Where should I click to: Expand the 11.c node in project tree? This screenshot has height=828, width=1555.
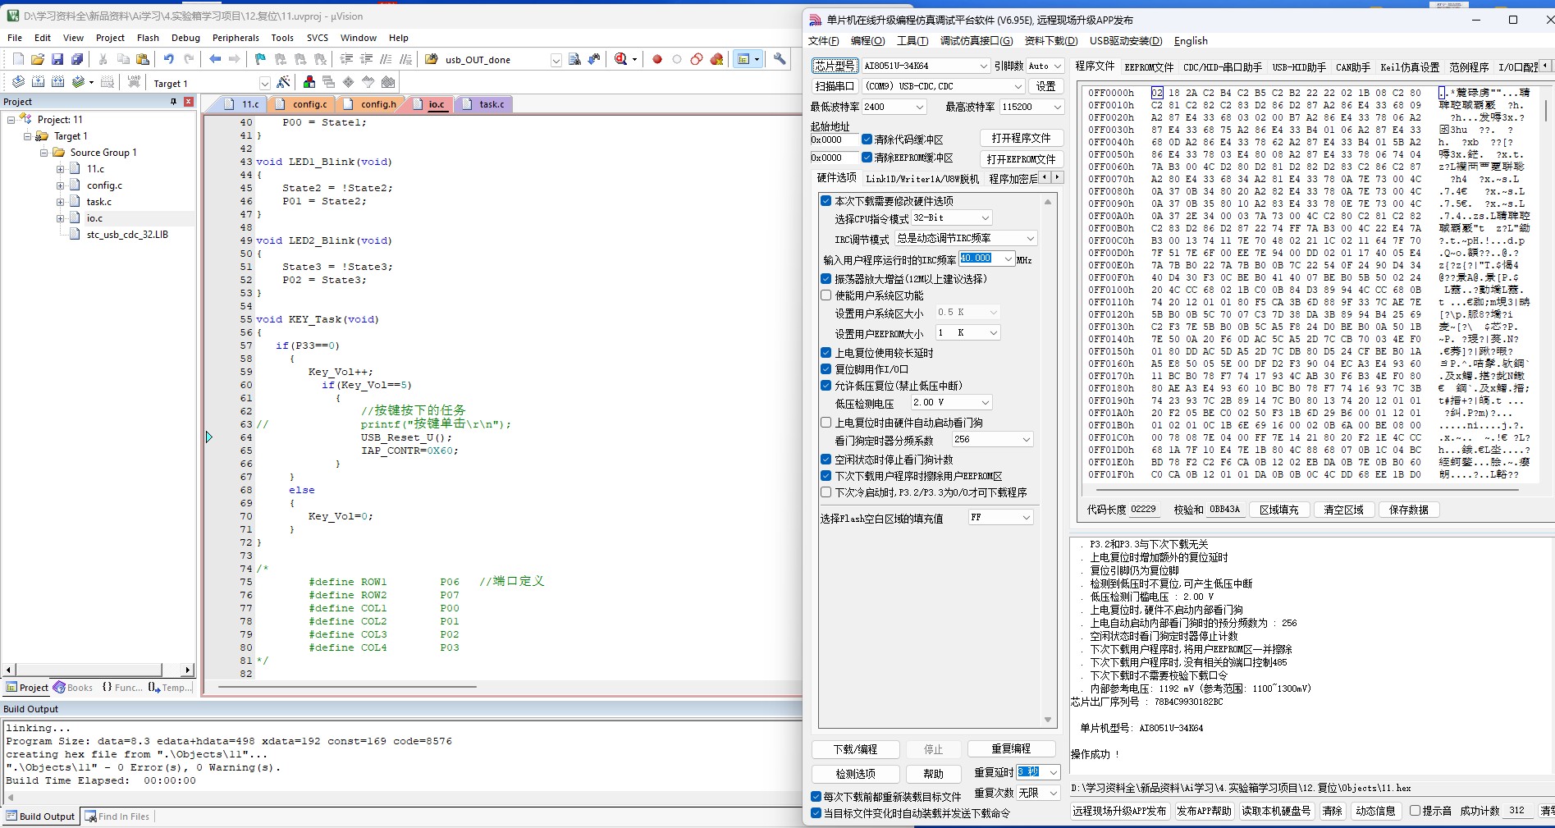[x=60, y=169]
